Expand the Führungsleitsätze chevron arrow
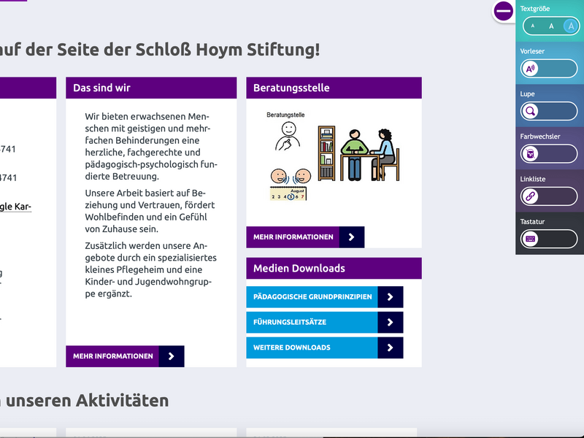 (x=392, y=322)
